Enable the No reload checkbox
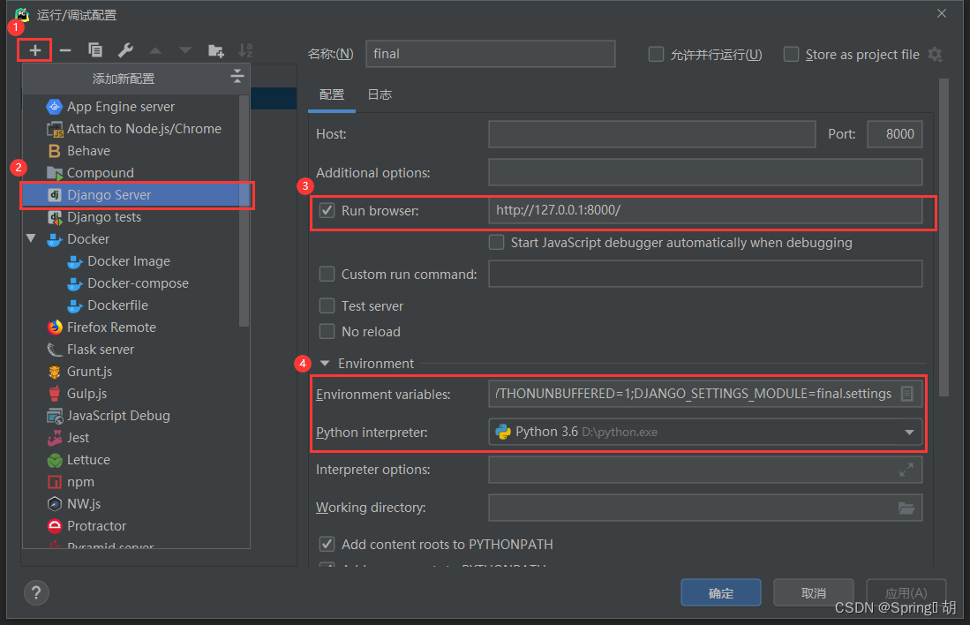 327,332
